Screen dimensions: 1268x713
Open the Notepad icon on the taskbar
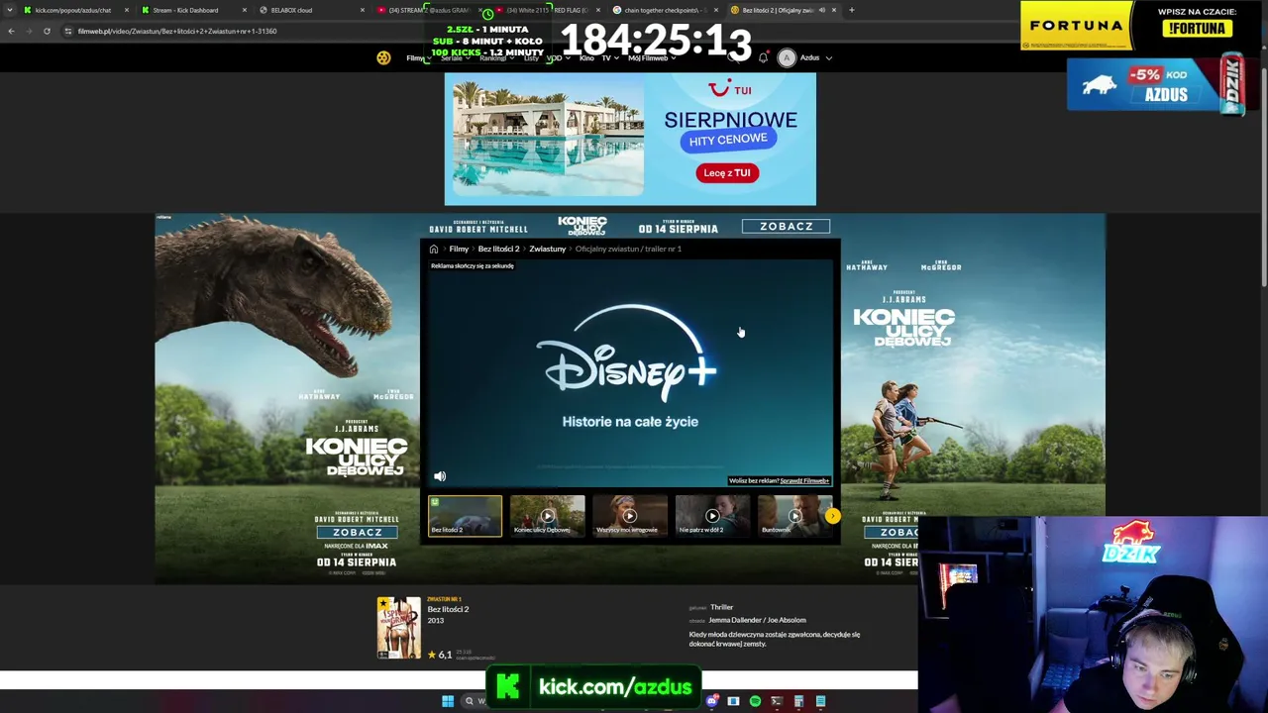(820, 701)
